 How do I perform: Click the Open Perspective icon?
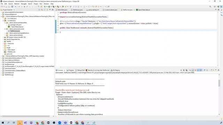tap(215, 7)
